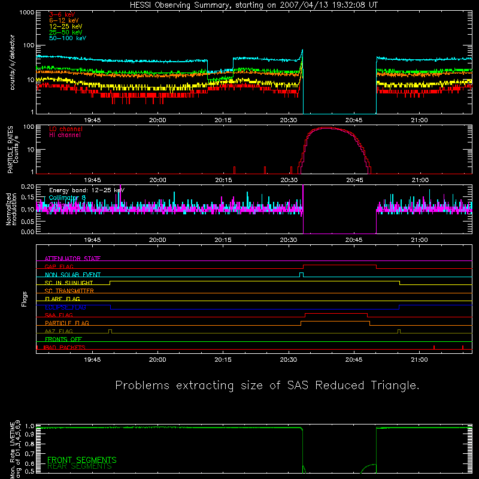Select the 12-25 keV legend label
This screenshot has height=479, width=479.
tap(65, 26)
